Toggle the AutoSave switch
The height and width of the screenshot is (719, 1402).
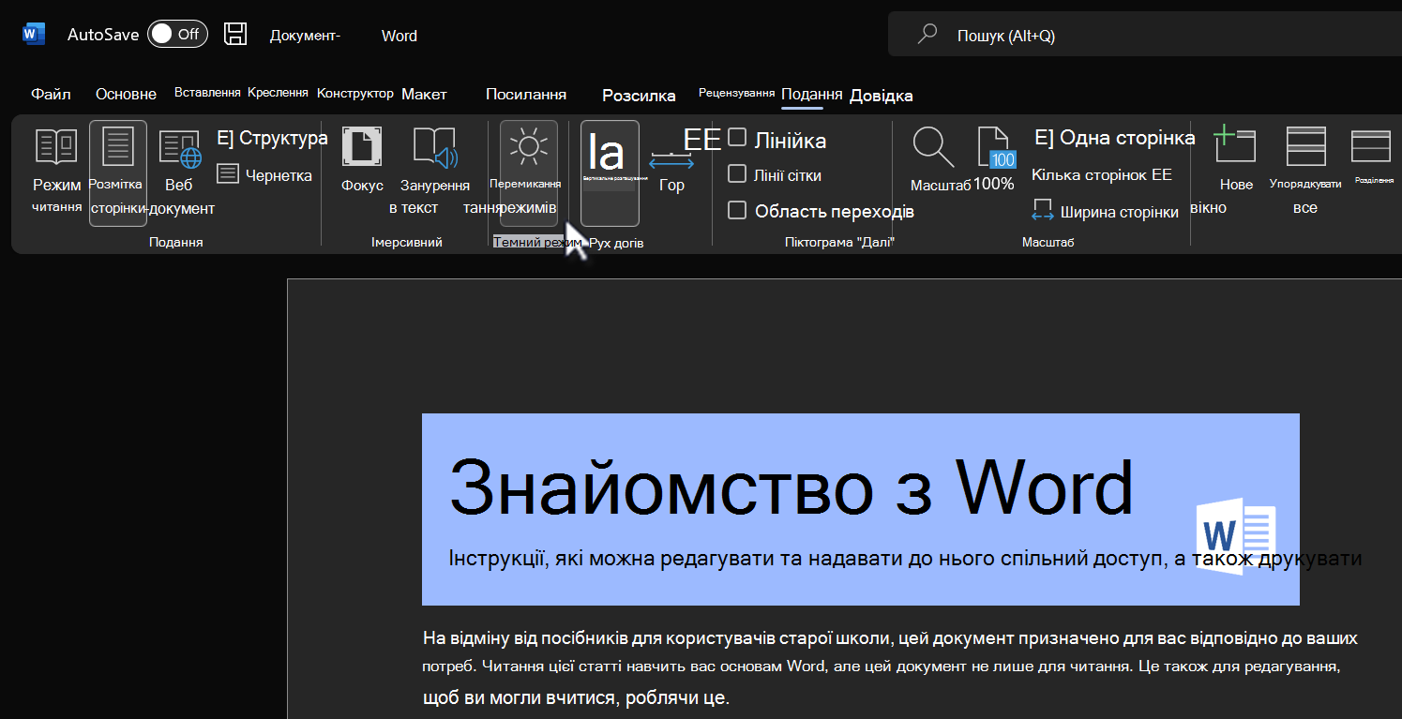pyautogui.click(x=177, y=35)
